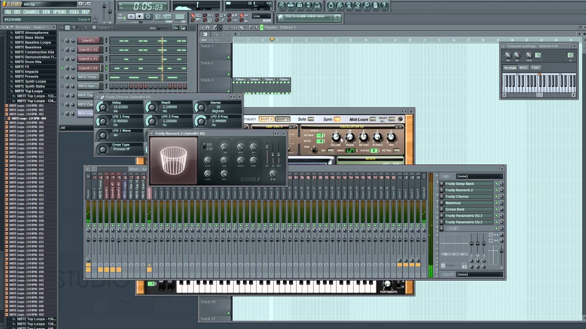This screenshot has width=586, height=329.
Task: Expand MBTE Drum Hits folder in browser
Action: [28, 62]
